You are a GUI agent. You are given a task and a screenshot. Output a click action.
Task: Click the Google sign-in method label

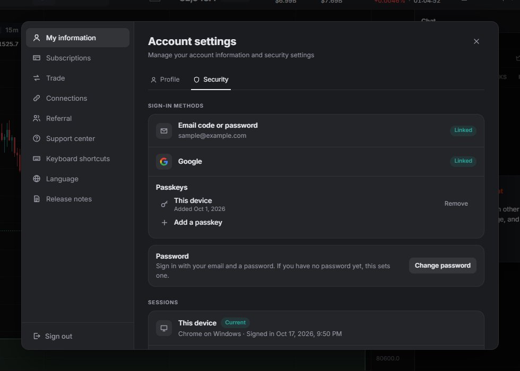point(190,162)
